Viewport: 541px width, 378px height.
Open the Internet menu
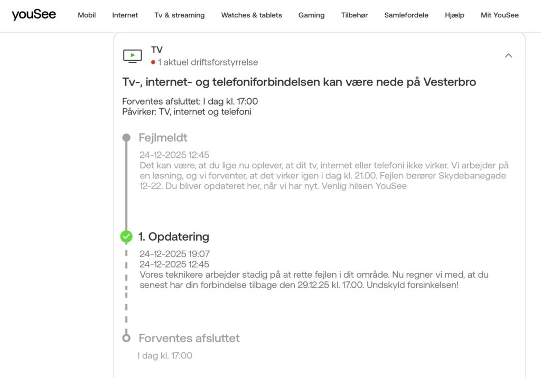click(125, 15)
